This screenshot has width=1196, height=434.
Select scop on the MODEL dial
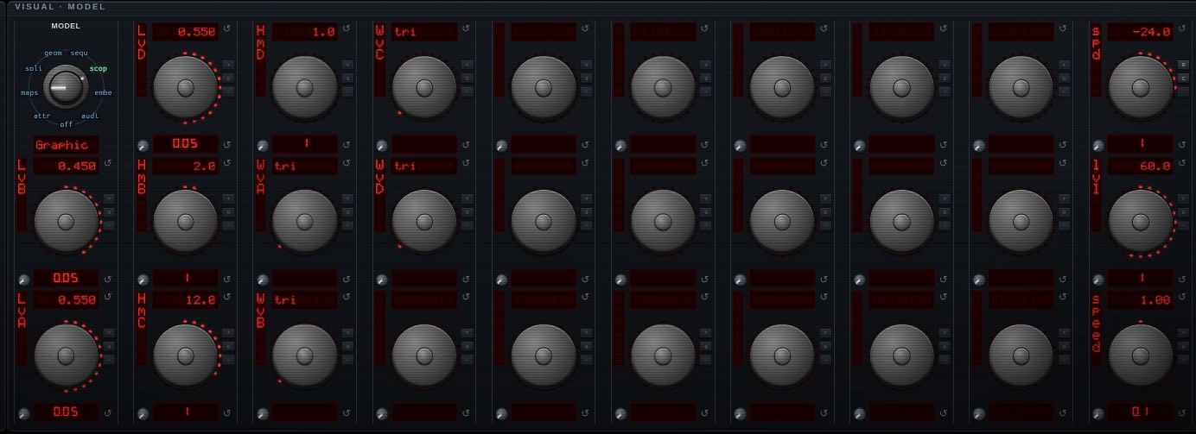coord(99,68)
